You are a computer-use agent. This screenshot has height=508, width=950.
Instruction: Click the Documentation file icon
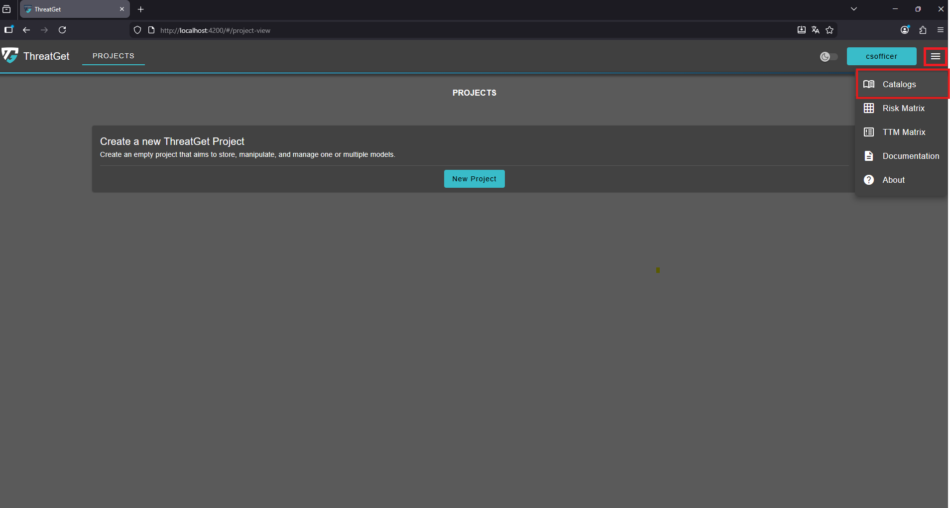869,156
